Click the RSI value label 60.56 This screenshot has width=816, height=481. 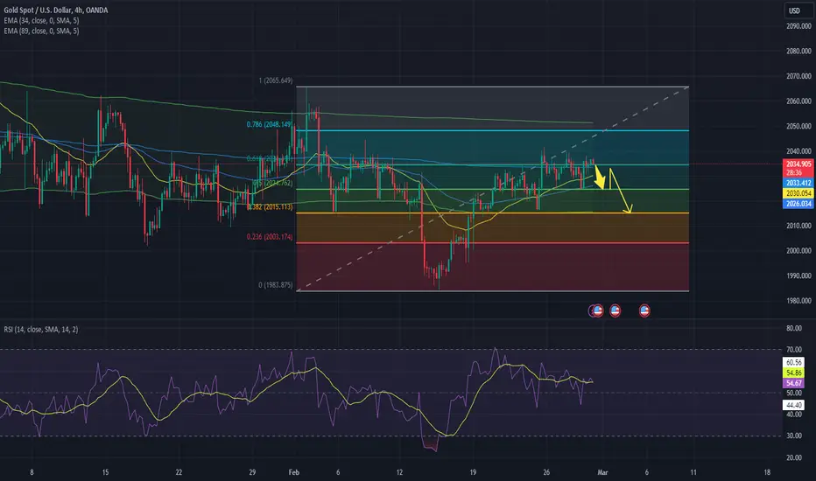793,362
